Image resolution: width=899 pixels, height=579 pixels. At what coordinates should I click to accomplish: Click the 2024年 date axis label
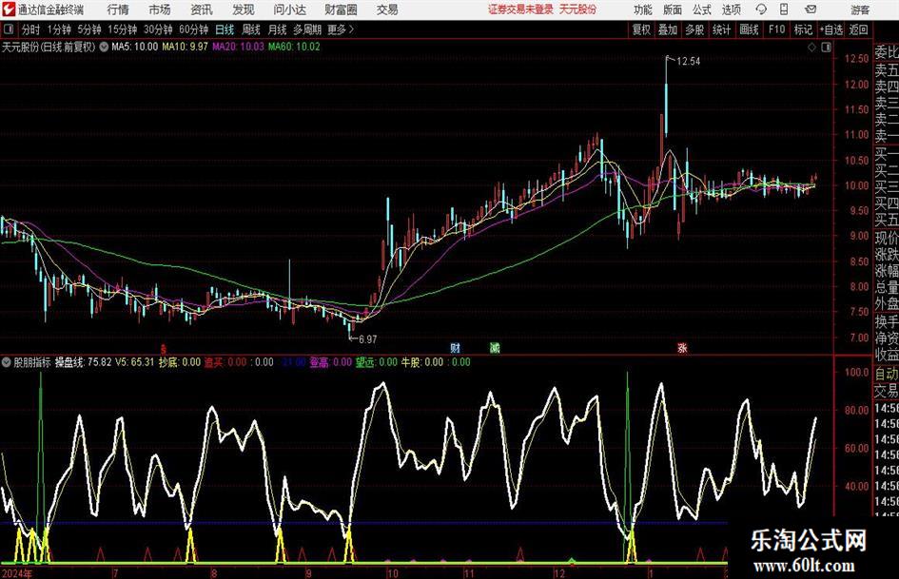click(17, 573)
